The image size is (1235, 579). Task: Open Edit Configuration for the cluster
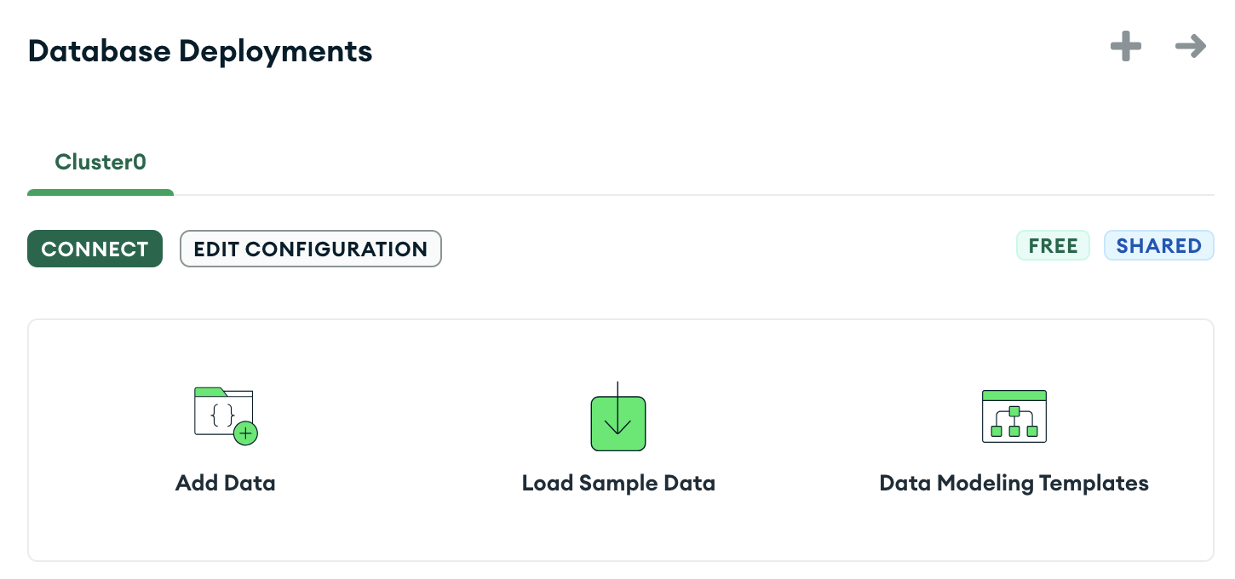(x=310, y=249)
